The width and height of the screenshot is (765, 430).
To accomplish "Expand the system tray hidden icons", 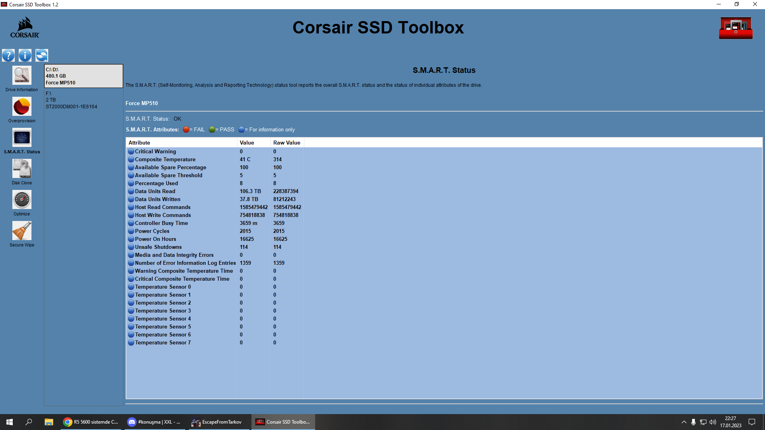I will [x=684, y=422].
